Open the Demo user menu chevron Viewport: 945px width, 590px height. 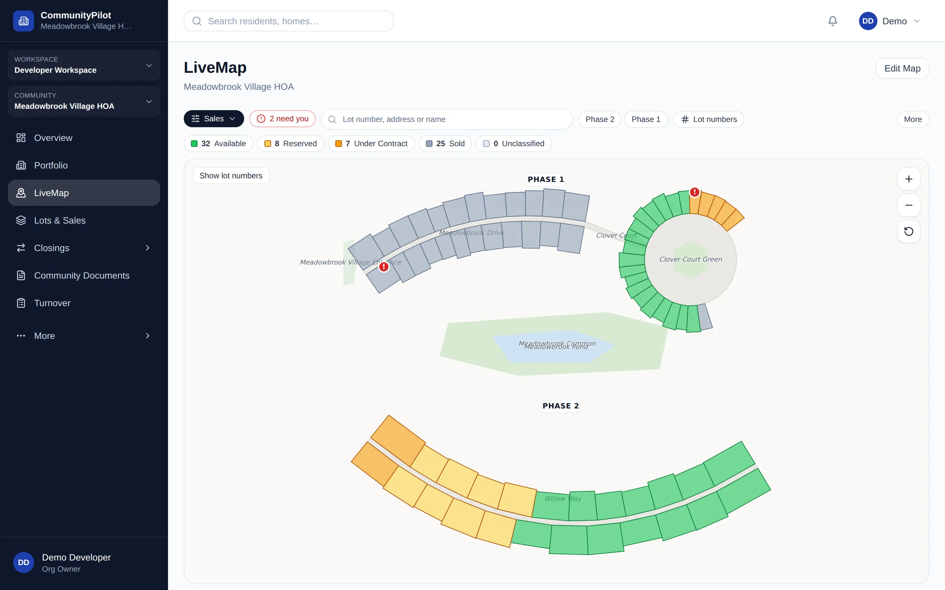coord(917,21)
